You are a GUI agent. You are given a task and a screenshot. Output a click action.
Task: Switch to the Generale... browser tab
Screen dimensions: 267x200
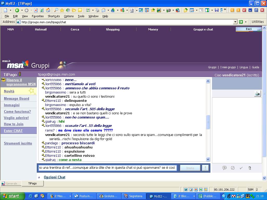tap(11, 184)
